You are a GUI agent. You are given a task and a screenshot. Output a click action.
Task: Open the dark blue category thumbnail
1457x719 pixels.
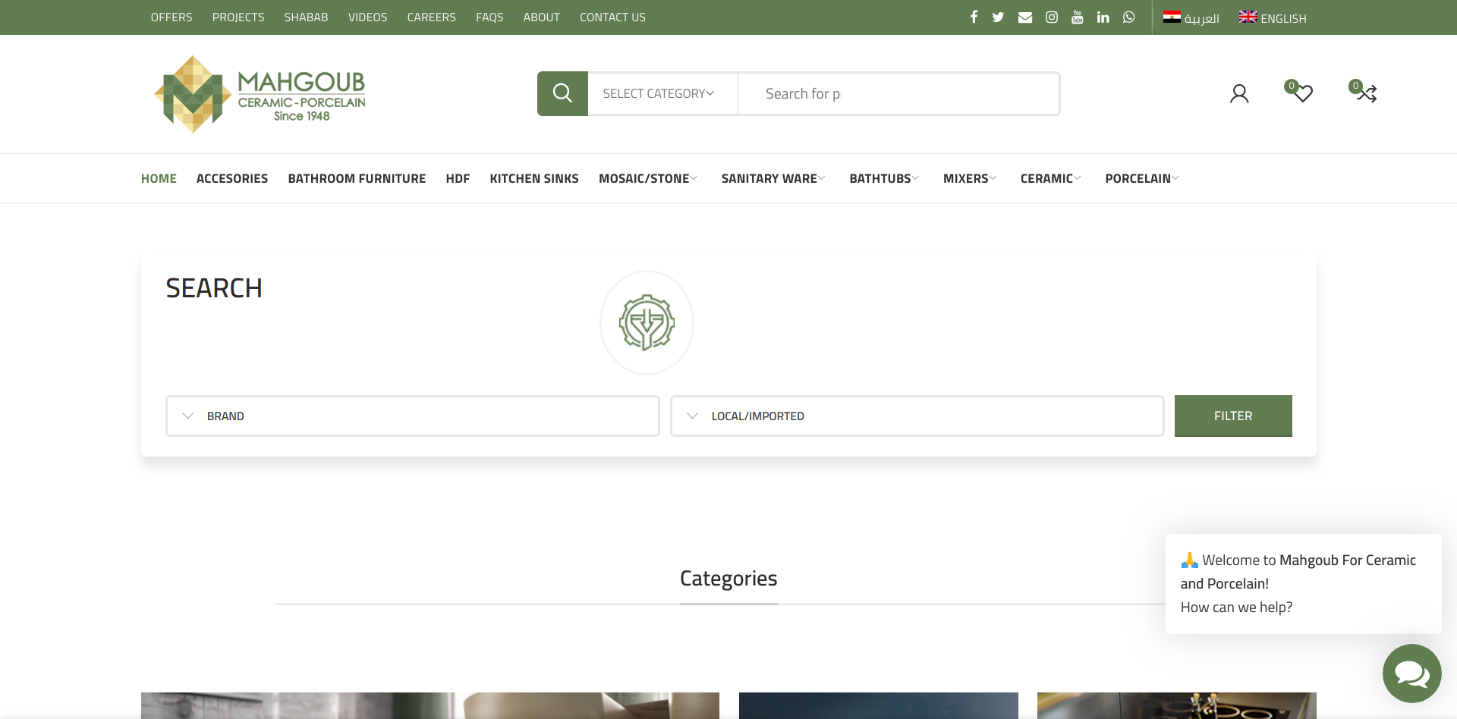click(879, 705)
